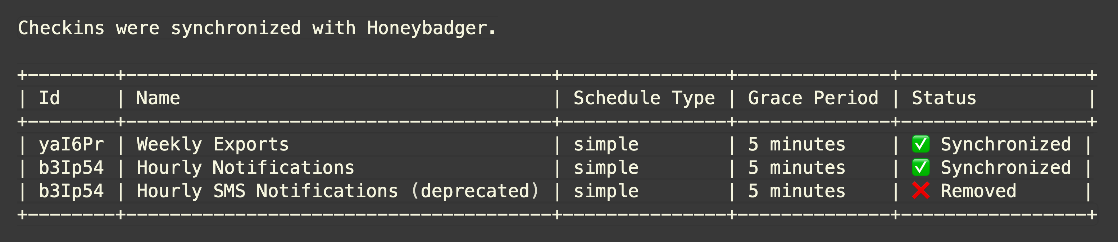Select the Id column header
This screenshot has width=1118, height=242.
click(50, 98)
